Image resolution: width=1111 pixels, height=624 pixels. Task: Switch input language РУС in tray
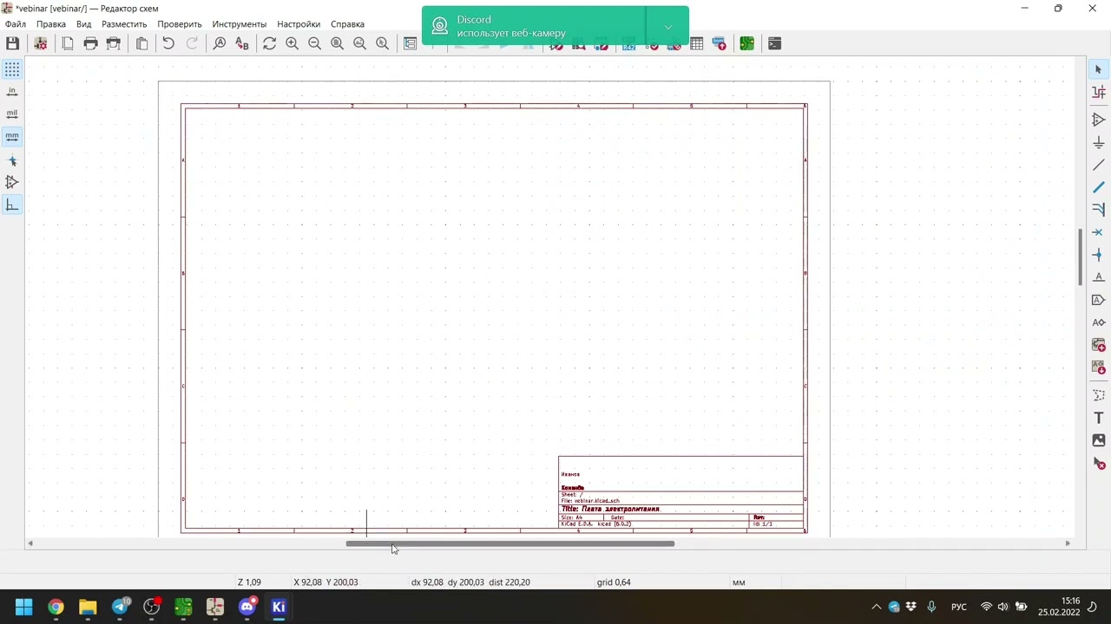(959, 607)
